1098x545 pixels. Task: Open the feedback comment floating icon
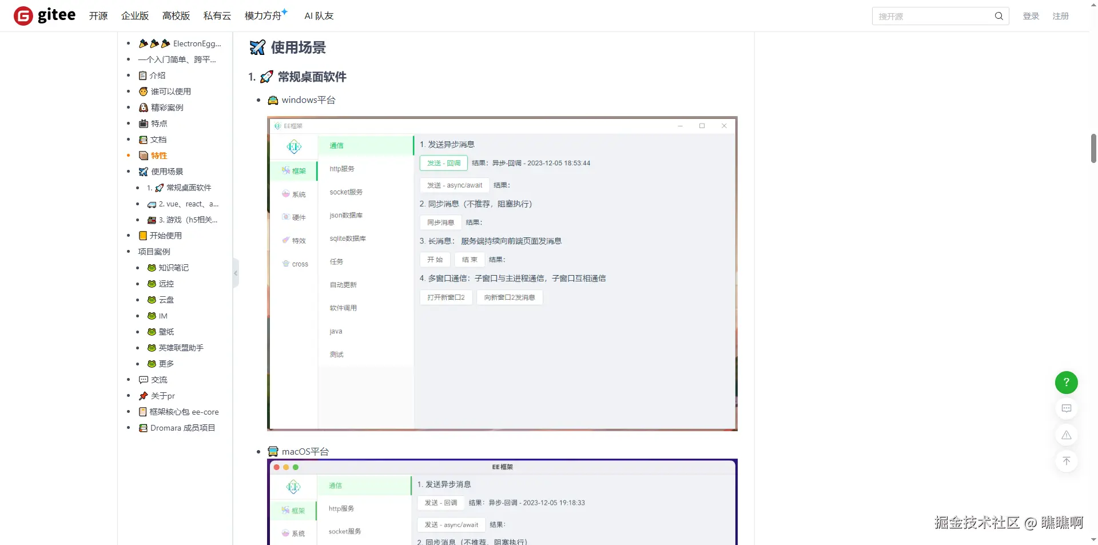(x=1066, y=408)
